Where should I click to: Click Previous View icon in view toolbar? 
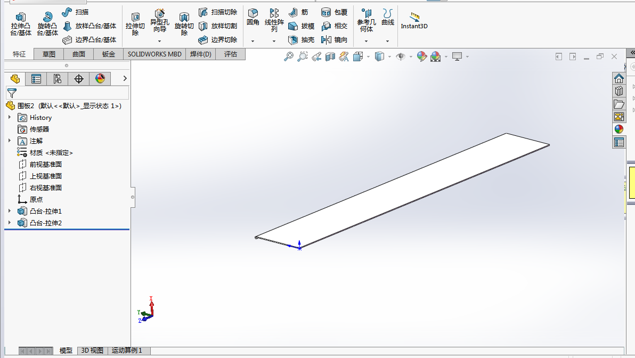click(x=316, y=56)
